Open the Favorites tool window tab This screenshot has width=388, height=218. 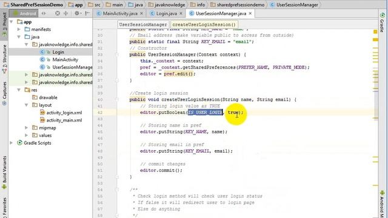[x=4, y=207]
